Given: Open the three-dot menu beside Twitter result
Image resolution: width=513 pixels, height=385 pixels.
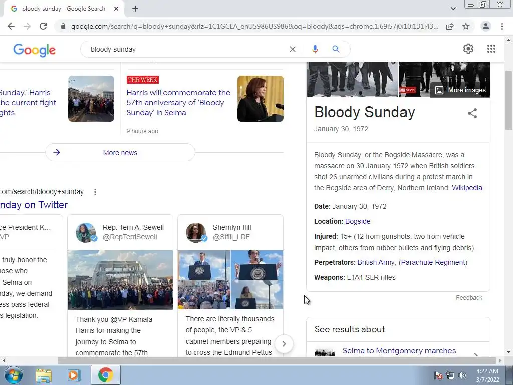Looking at the screenshot, I should point(95,192).
